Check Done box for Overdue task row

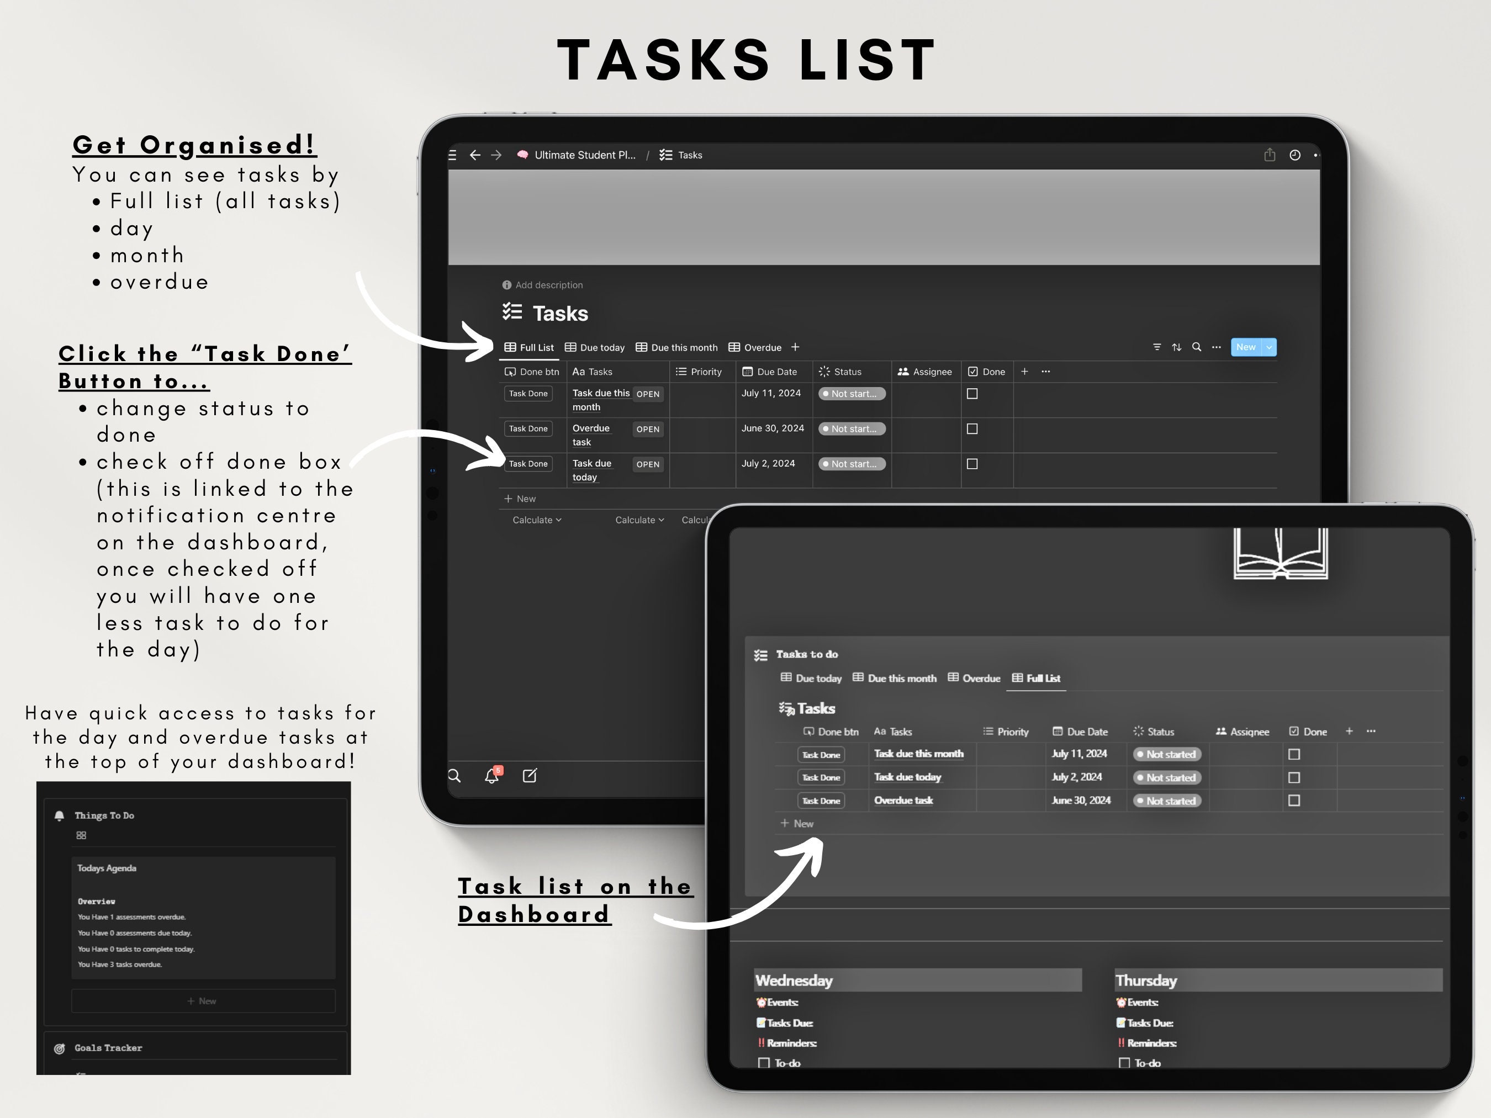click(972, 428)
